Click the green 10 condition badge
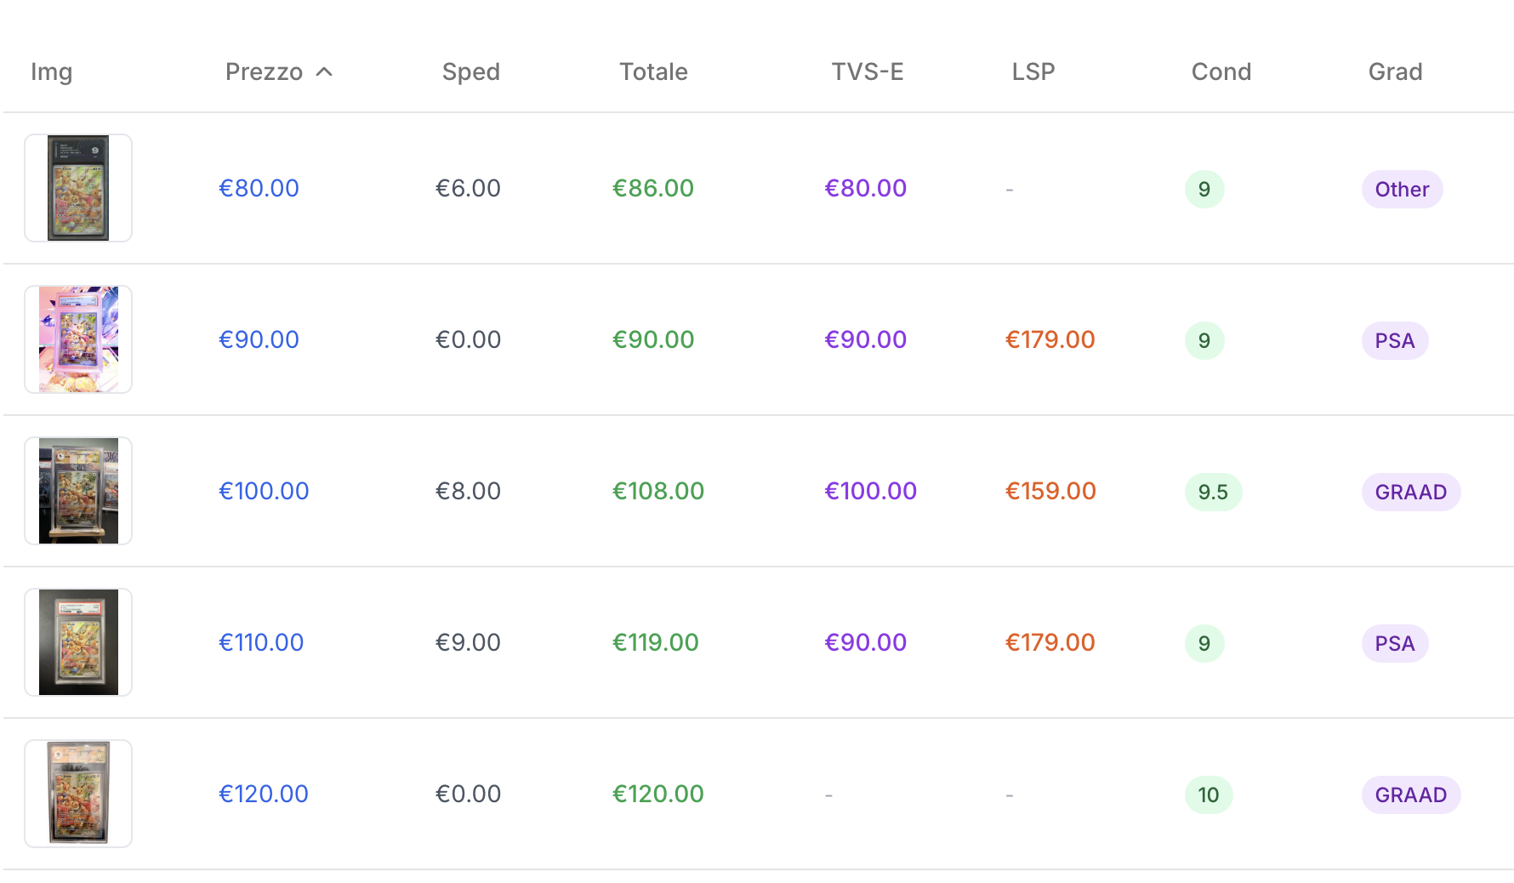Image resolution: width=1514 pixels, height=883 pixels. pyautogui.click(x=1209, y=795)
